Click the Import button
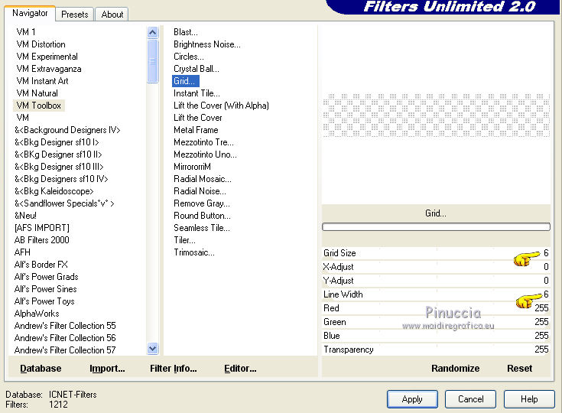 tap(107, 369)
